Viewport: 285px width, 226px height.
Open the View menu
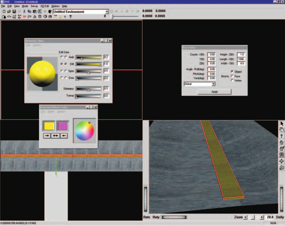17,6
